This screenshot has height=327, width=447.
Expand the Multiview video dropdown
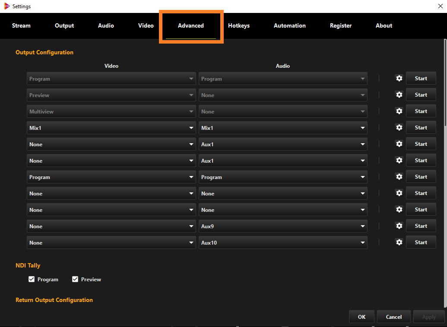click(111, 111)
